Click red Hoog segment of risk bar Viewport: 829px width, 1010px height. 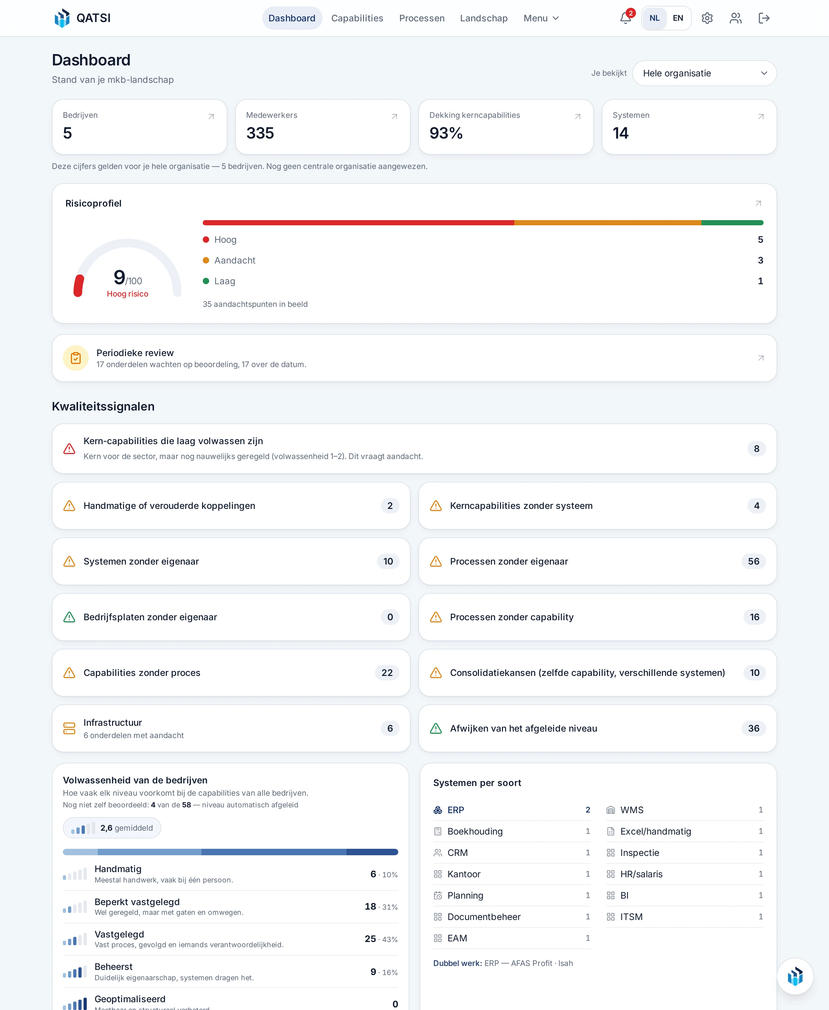coord(358,222)
